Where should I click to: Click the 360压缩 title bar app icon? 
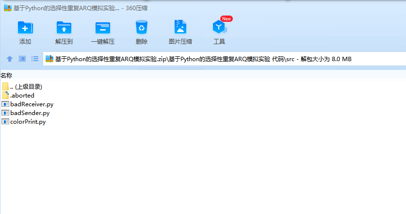[8, 8]
